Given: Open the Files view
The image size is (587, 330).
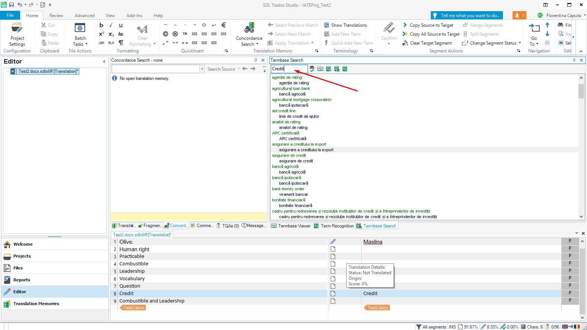Looking at the screenshot, I should (x=55, y=268).
